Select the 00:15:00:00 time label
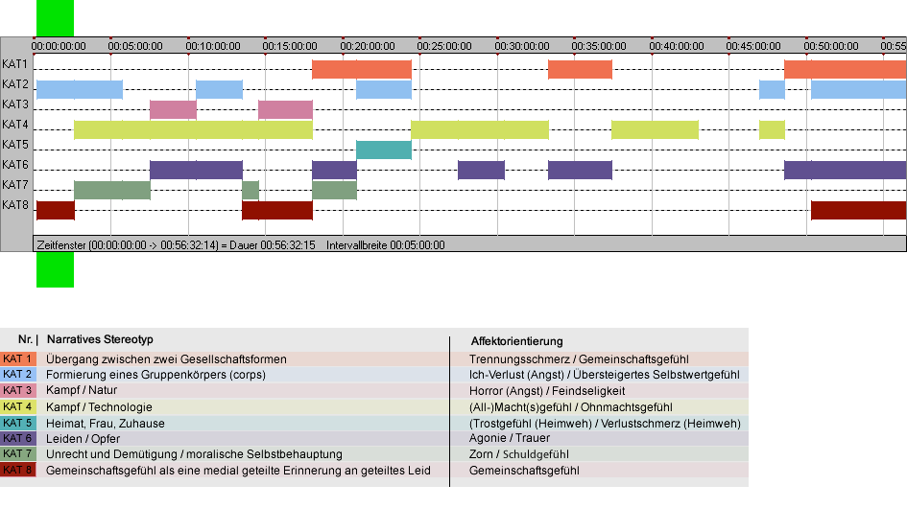 click(x=290, y=46)
